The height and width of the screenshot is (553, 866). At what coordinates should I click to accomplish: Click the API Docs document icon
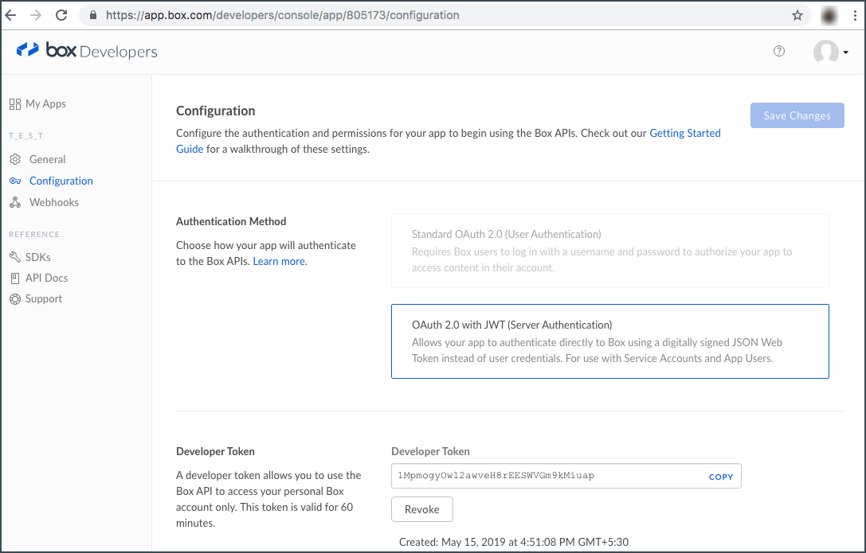click(x=15, y=278)
